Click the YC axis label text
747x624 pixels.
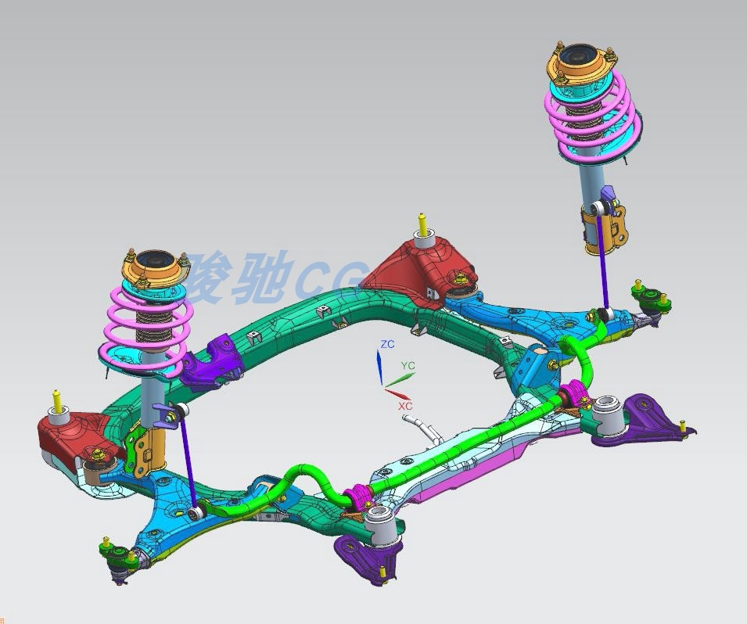click(407, 364)
